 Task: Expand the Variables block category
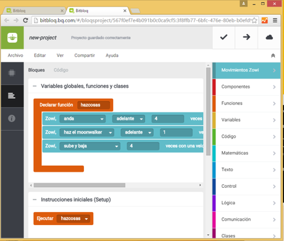point(246,120)
